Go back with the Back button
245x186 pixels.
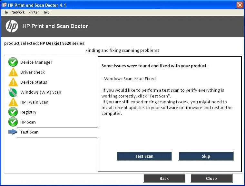(x=164, y=178)
